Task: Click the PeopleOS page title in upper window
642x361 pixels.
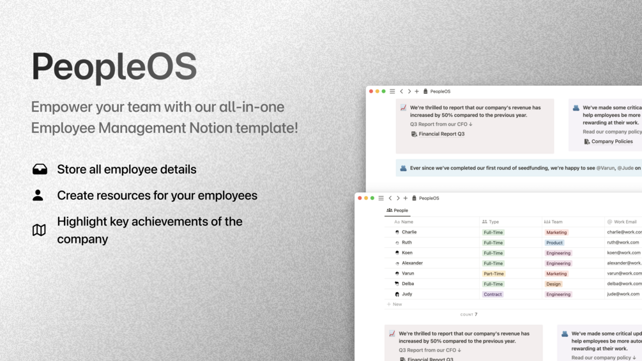Action: (x=440, y=91)
